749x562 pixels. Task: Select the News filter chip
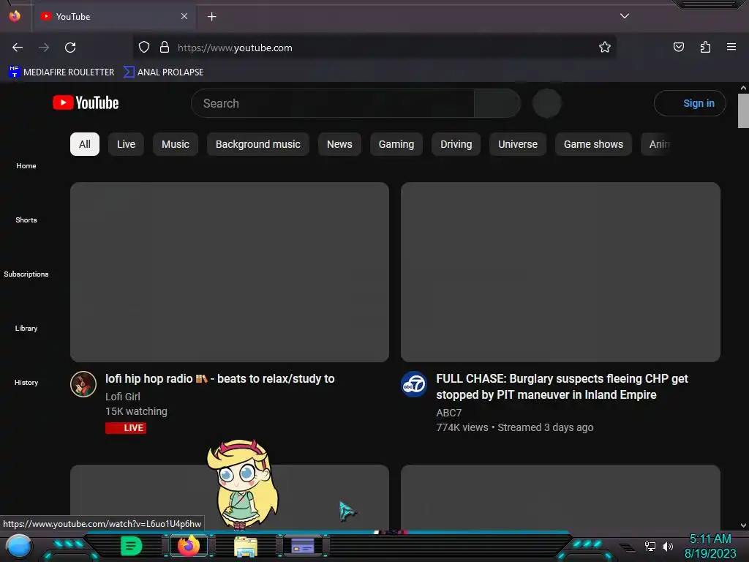[339, 144]
